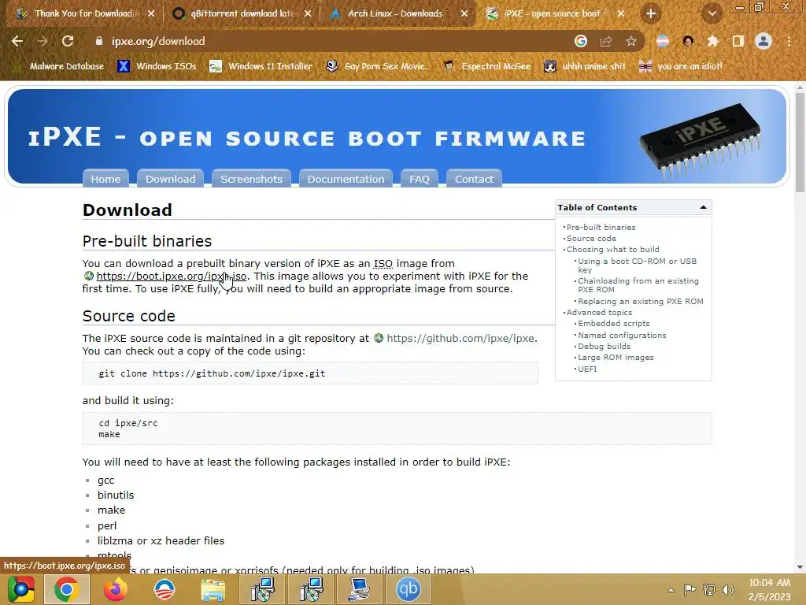Collapse the Table of Contents
Image resolution: width=806 pixels, height=605 pixels.
tap(703, 207)
